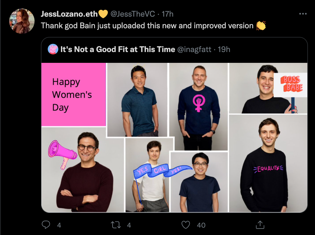The width and height of the screenshot is (315, 235).
Task: Click the yellow heart emoji beside the username
Action: pyautogui.click(x=103, y=14)
